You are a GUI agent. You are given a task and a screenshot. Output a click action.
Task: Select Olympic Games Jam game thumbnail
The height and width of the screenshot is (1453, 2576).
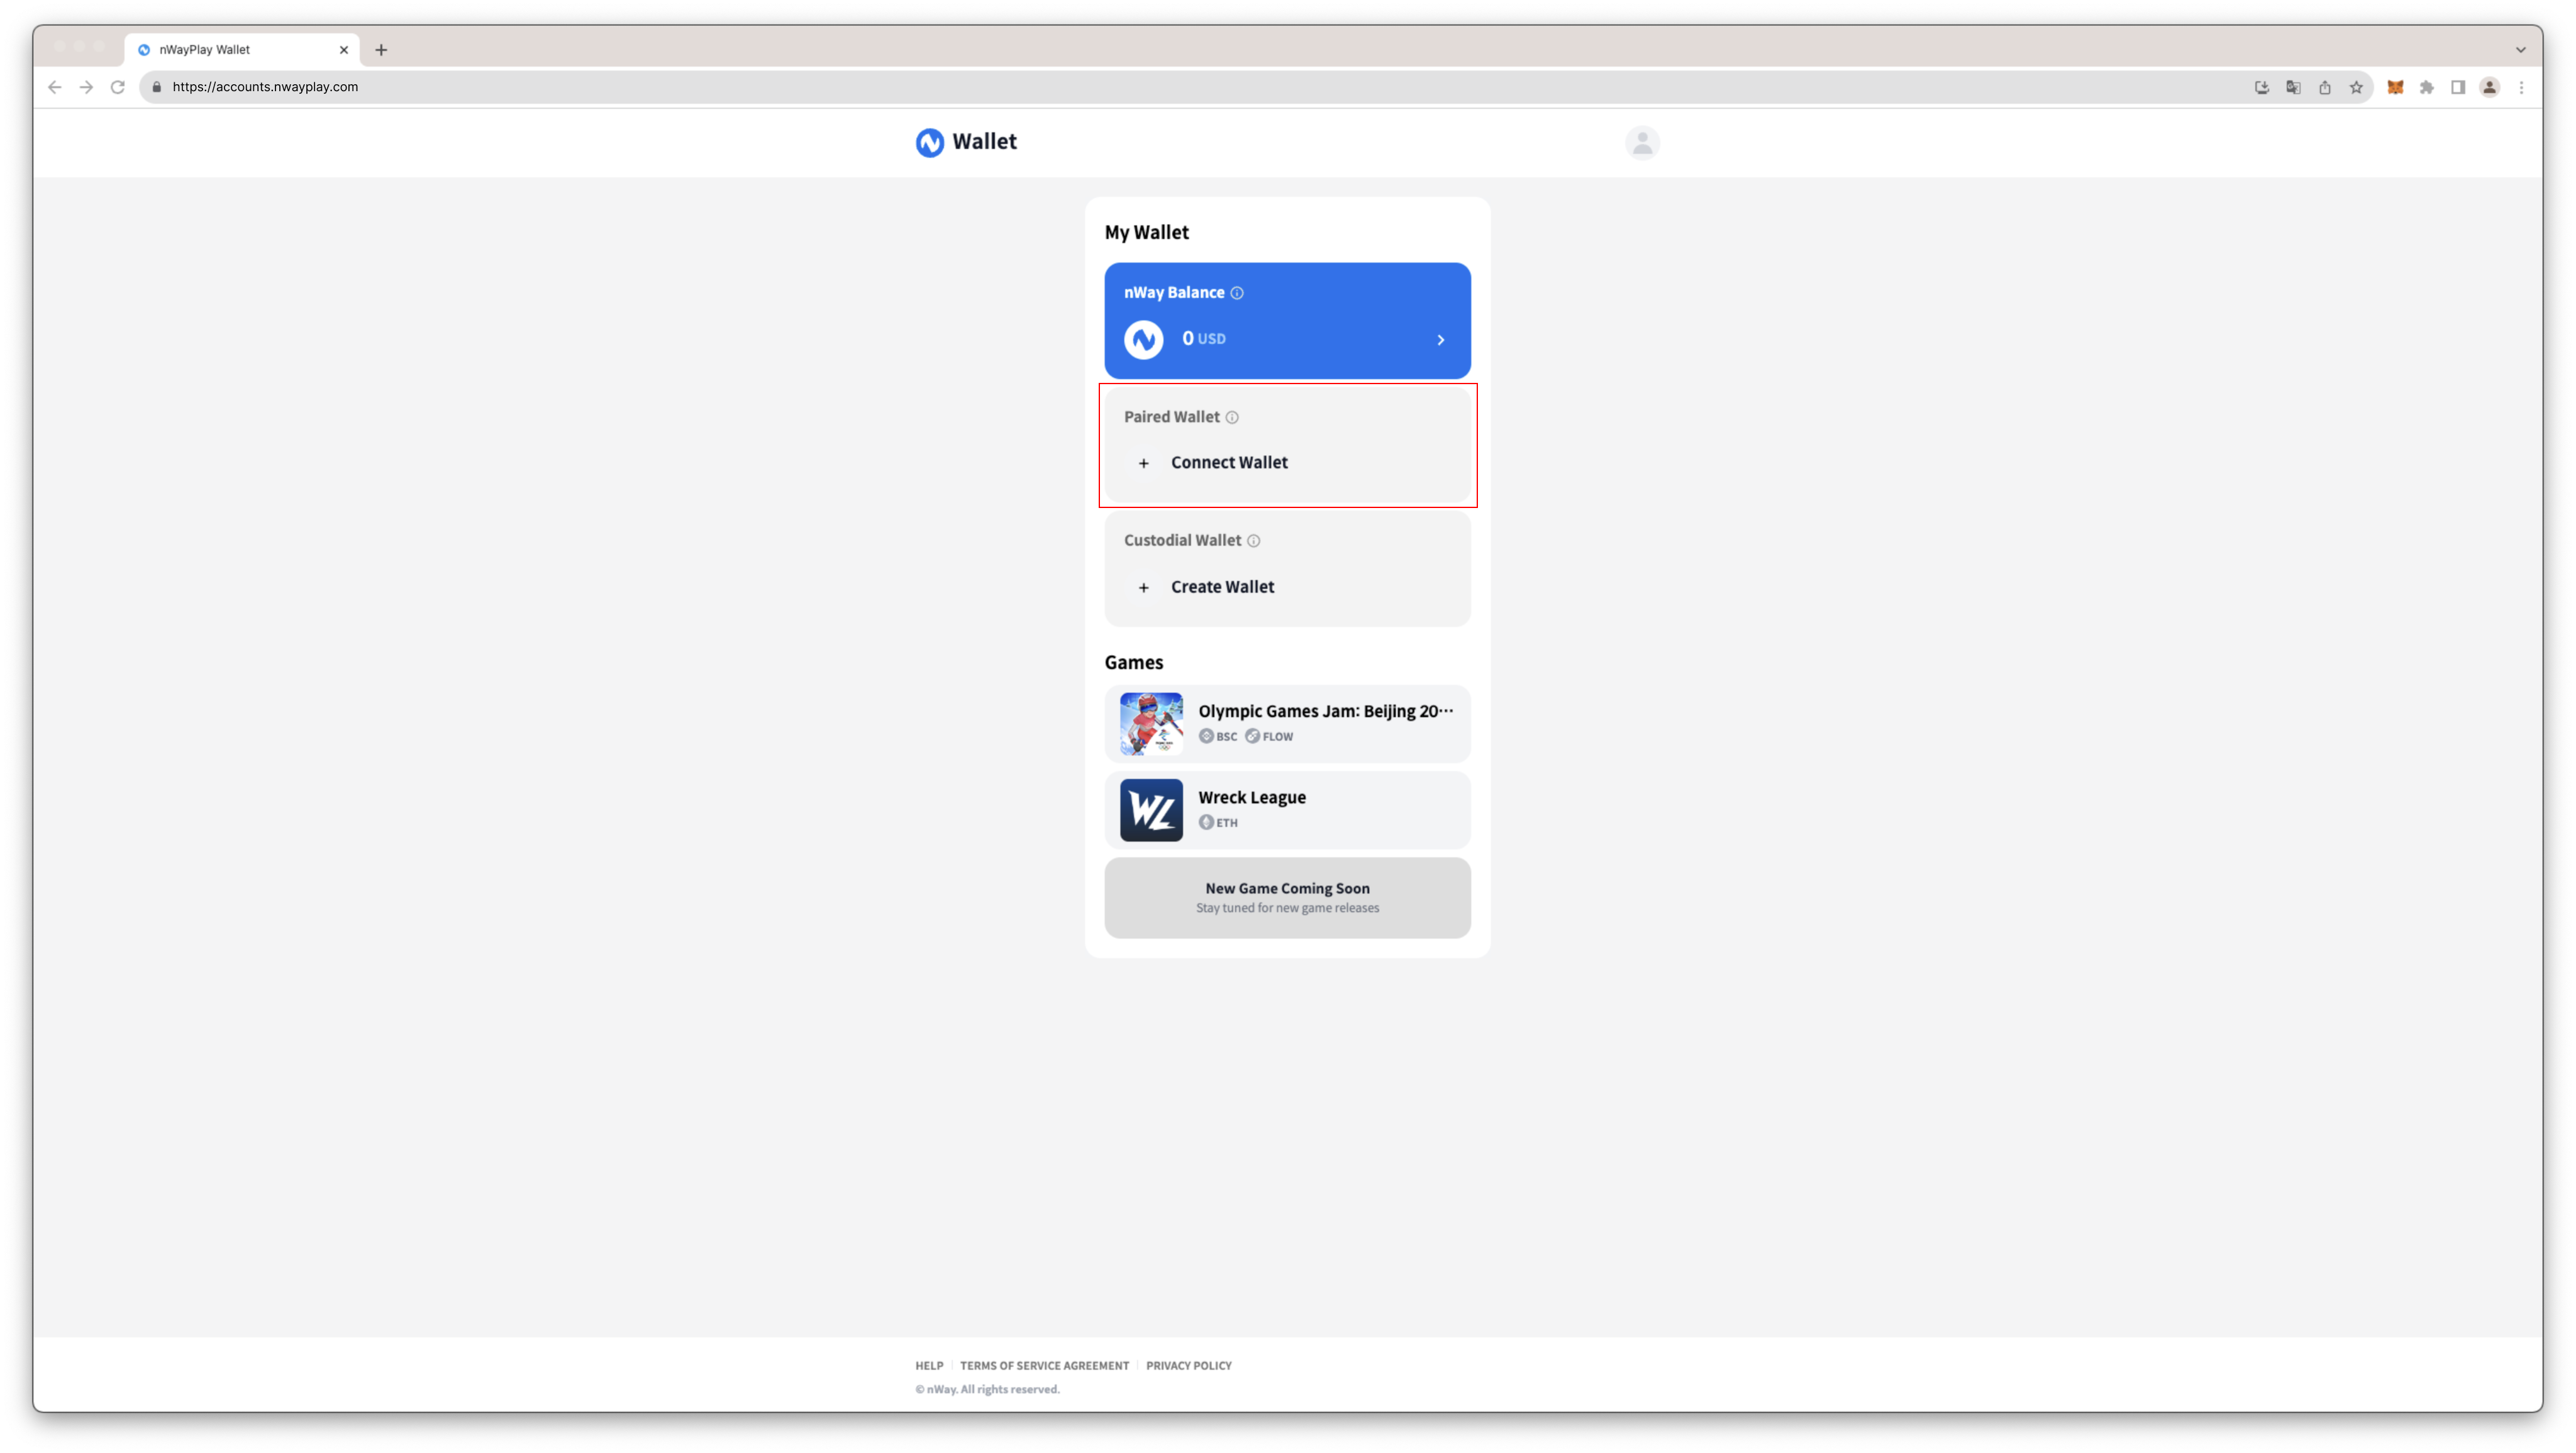1151,724
